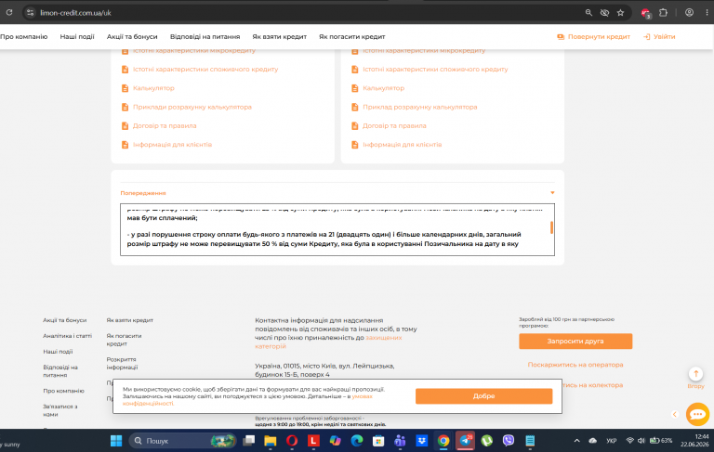Select Як взяти кредит in the top menu
This screenshot has height=452, width=714.
point(280,37)
